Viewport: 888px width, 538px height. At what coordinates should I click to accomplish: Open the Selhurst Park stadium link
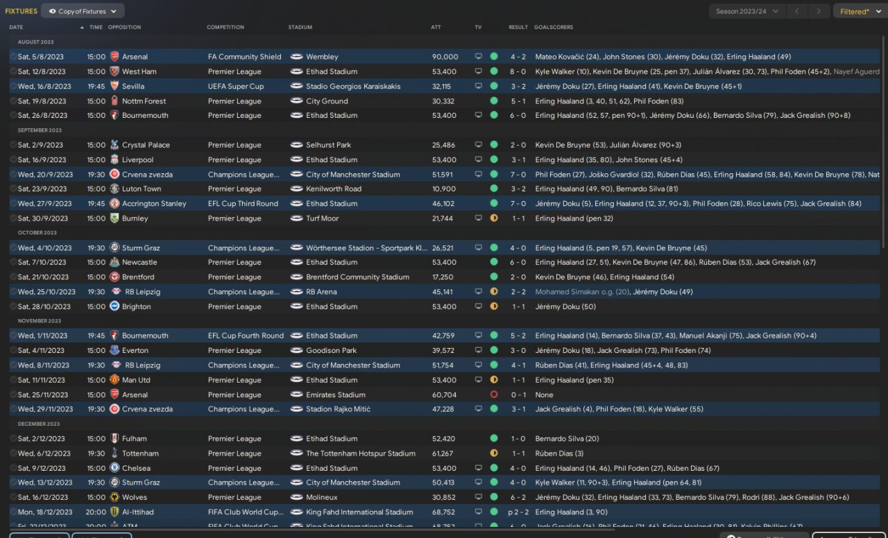click(x=329, y=145)
